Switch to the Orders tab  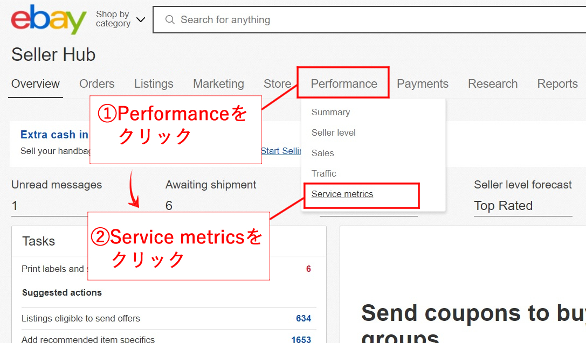click(x=97, y=84)
